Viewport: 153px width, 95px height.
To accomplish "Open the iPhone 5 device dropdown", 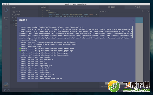I will point(104,11).
